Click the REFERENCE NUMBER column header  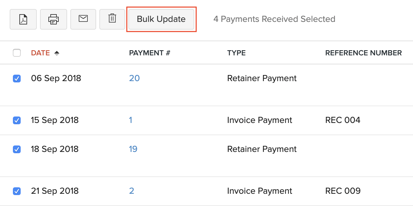[x=363, y=53]
